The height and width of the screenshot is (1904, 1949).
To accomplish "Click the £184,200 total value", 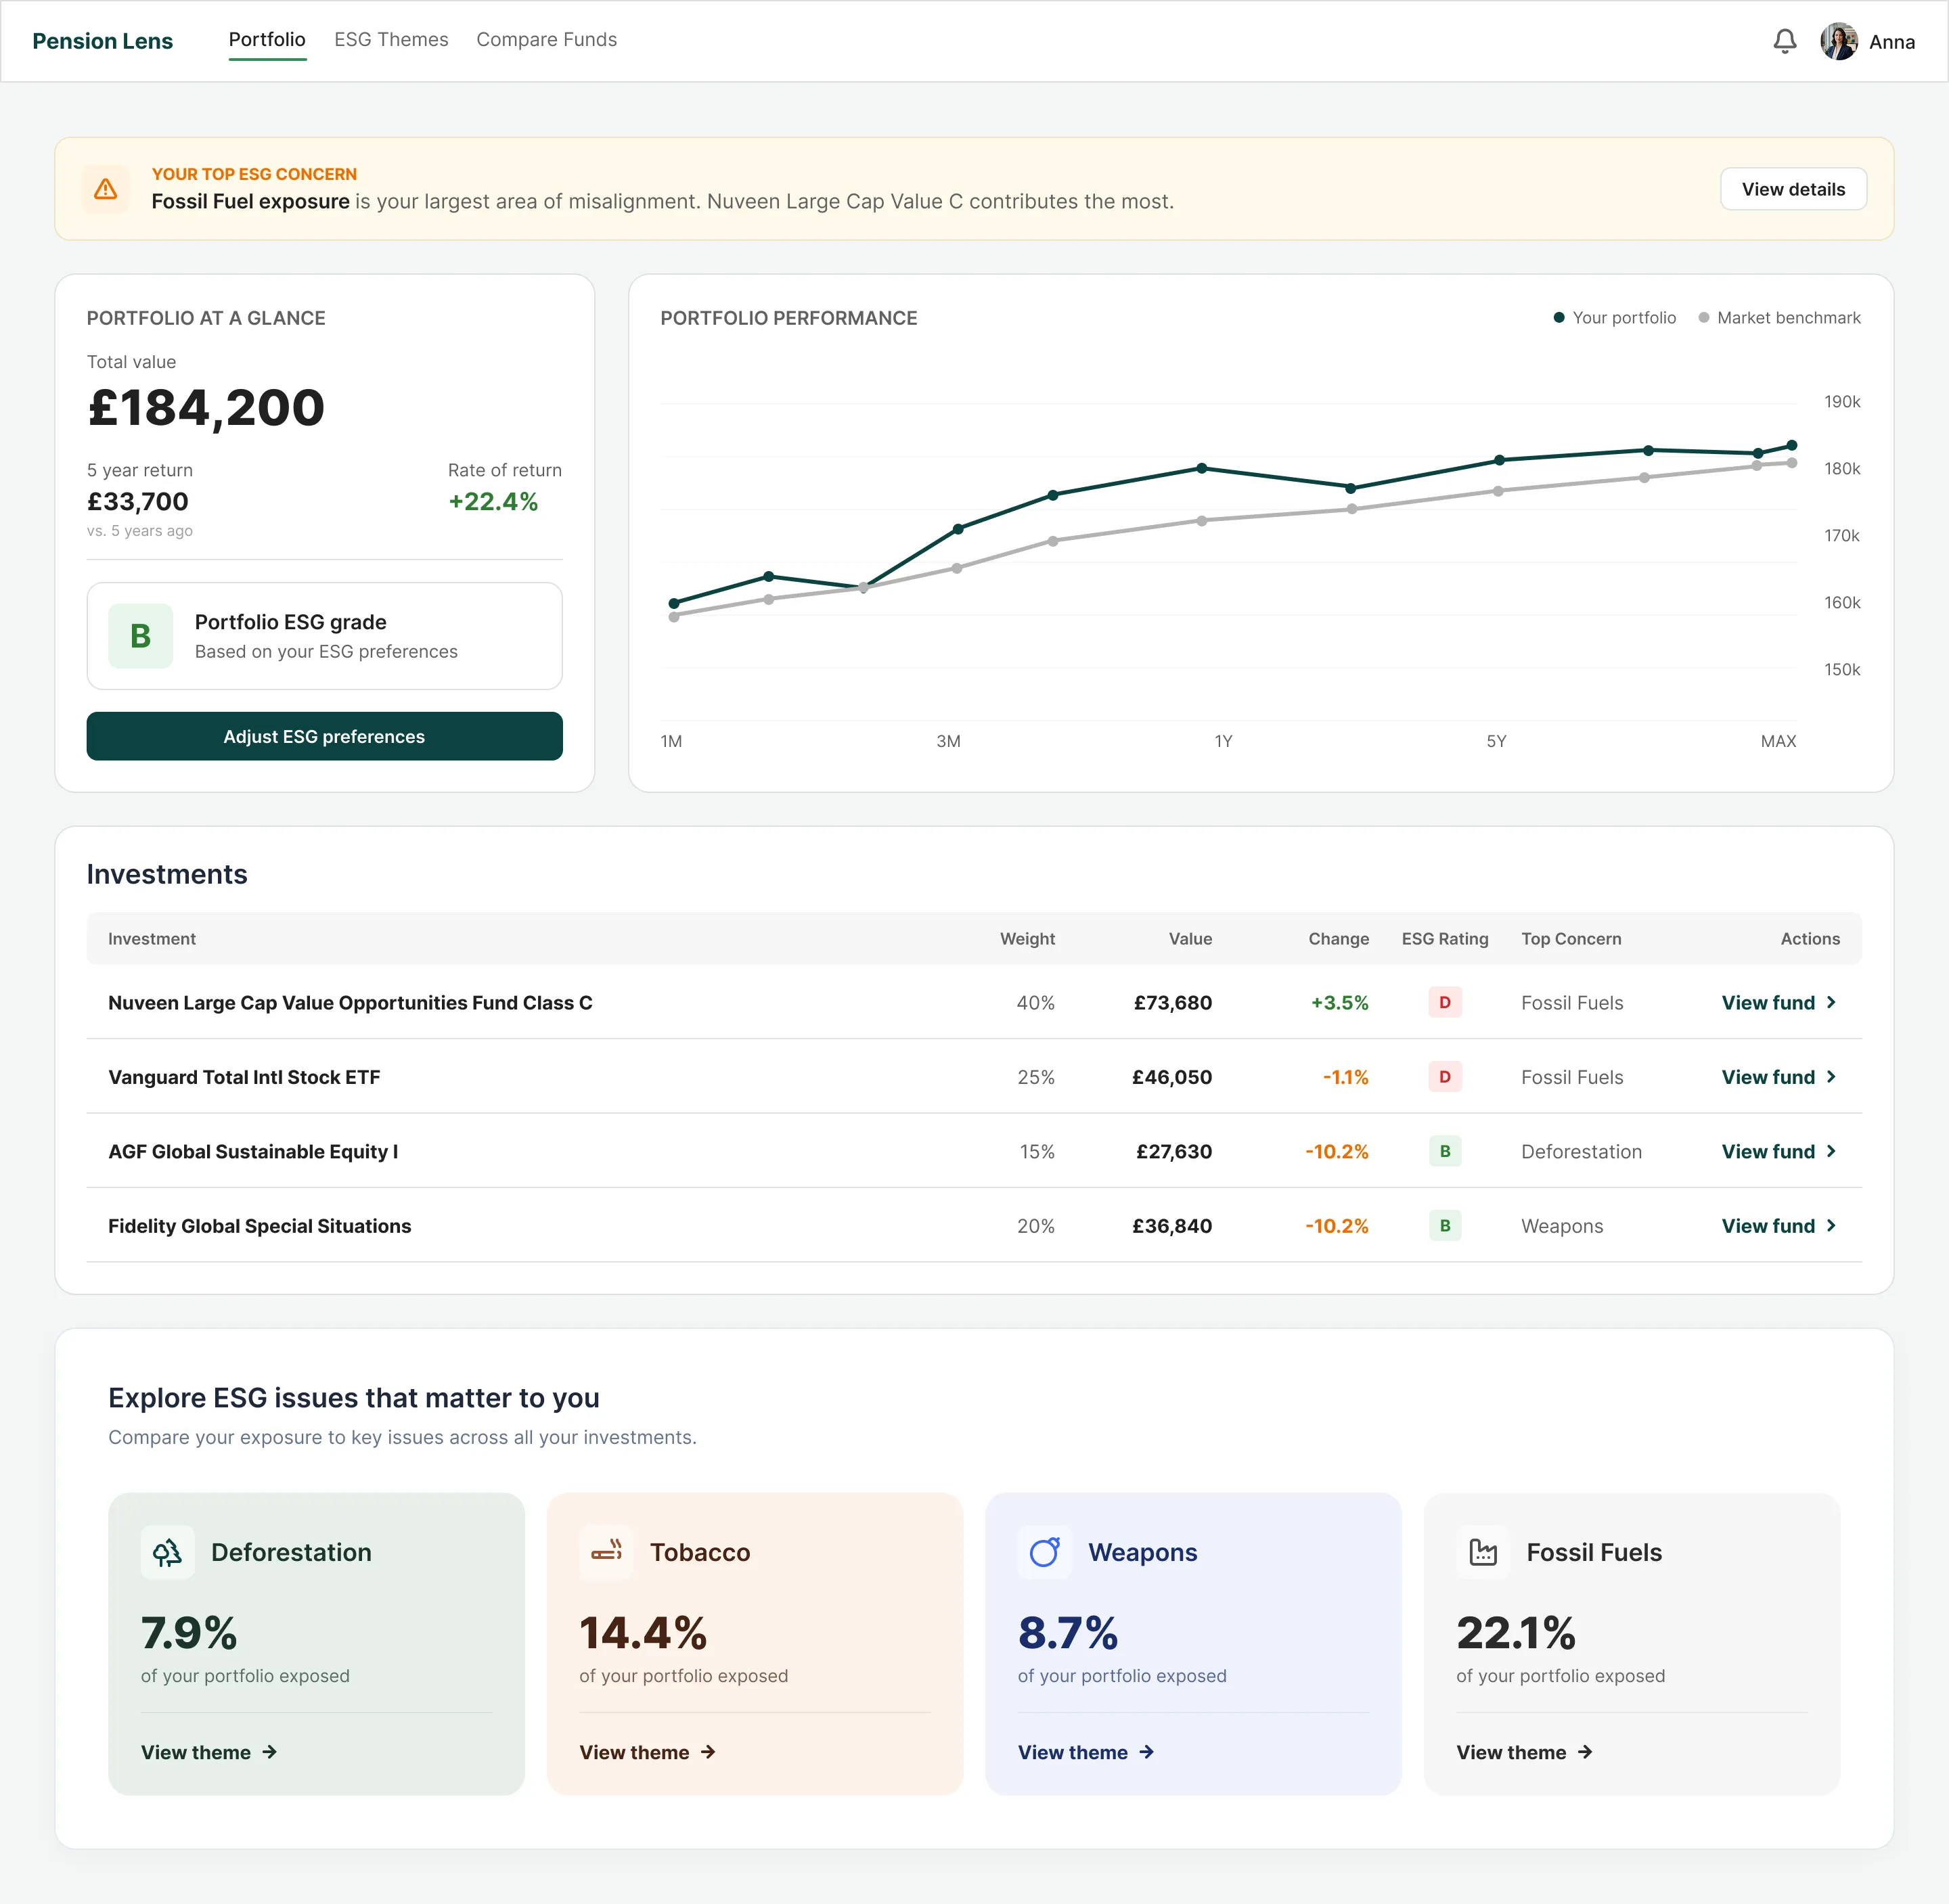I will (x=206, y=408).
